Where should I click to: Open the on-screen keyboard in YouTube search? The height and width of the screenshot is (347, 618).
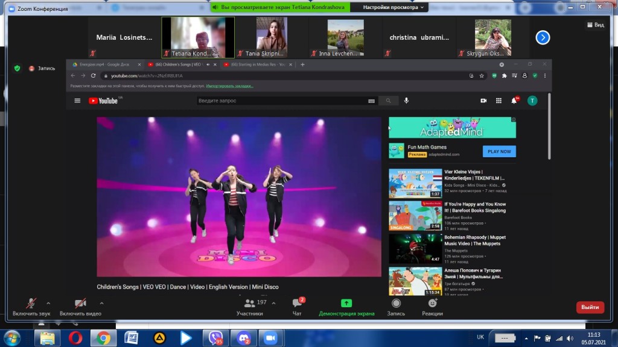click(371, 101)
